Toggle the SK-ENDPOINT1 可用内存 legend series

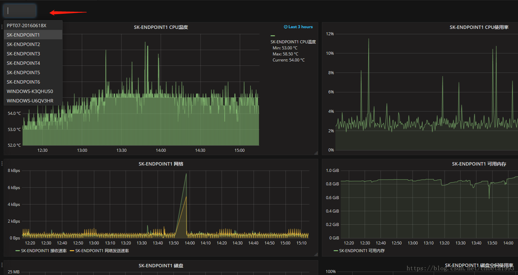(x=362, y=251)
